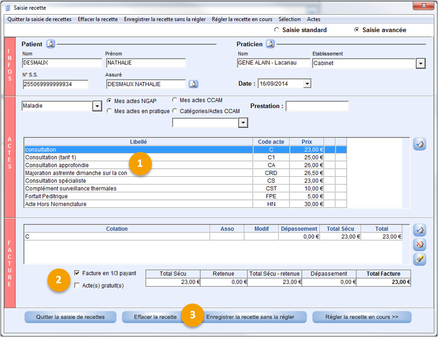Open the Date picker dropdown
This screenshot has width=438, height=337.
[x=307, y=83]
